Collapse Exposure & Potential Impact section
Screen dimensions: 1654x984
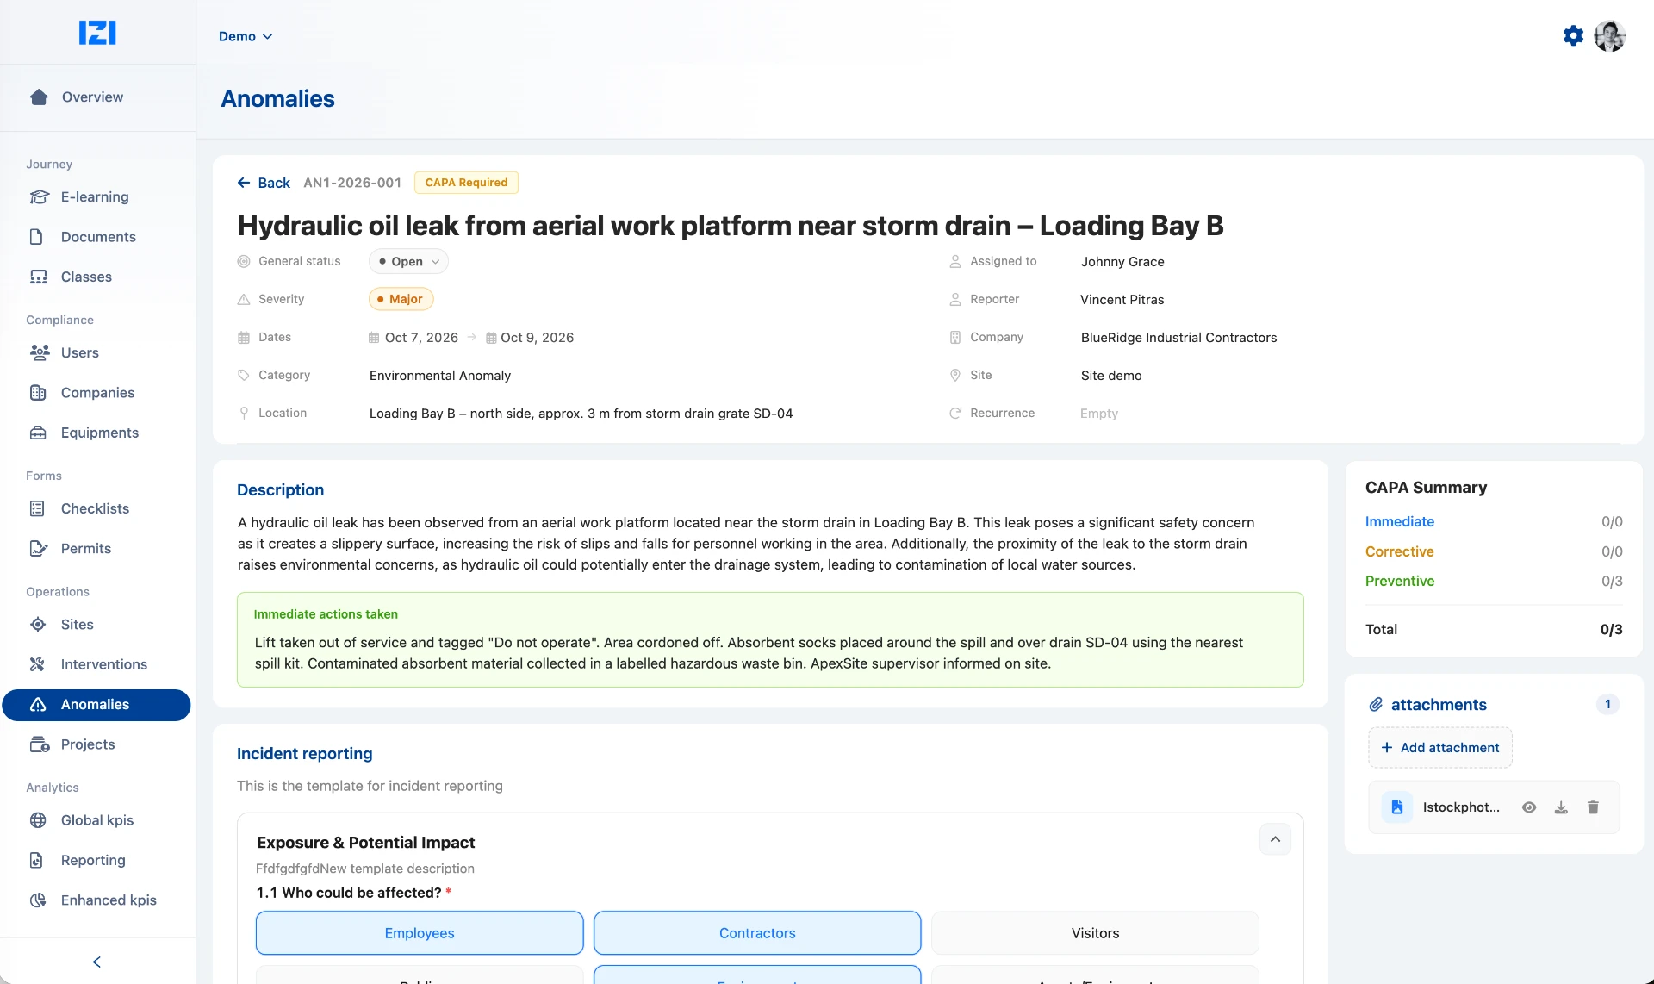[1275, 839]
